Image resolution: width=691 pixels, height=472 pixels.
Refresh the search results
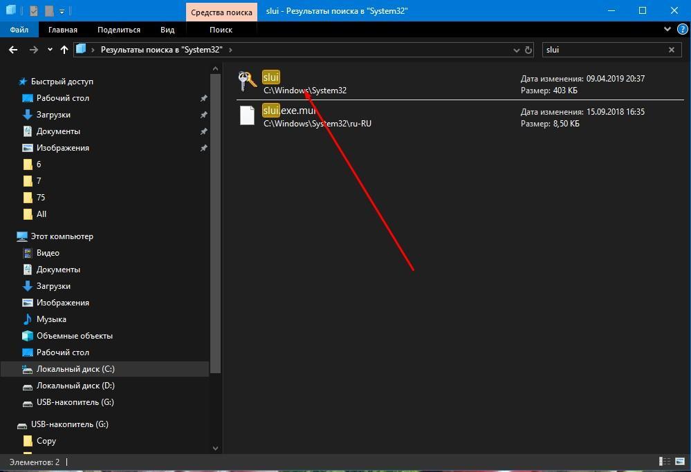pyautogui.click(x=528, y=50)
